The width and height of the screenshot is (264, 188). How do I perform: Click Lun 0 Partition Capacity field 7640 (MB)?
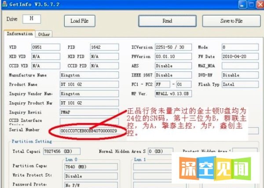tap(91, 167)
